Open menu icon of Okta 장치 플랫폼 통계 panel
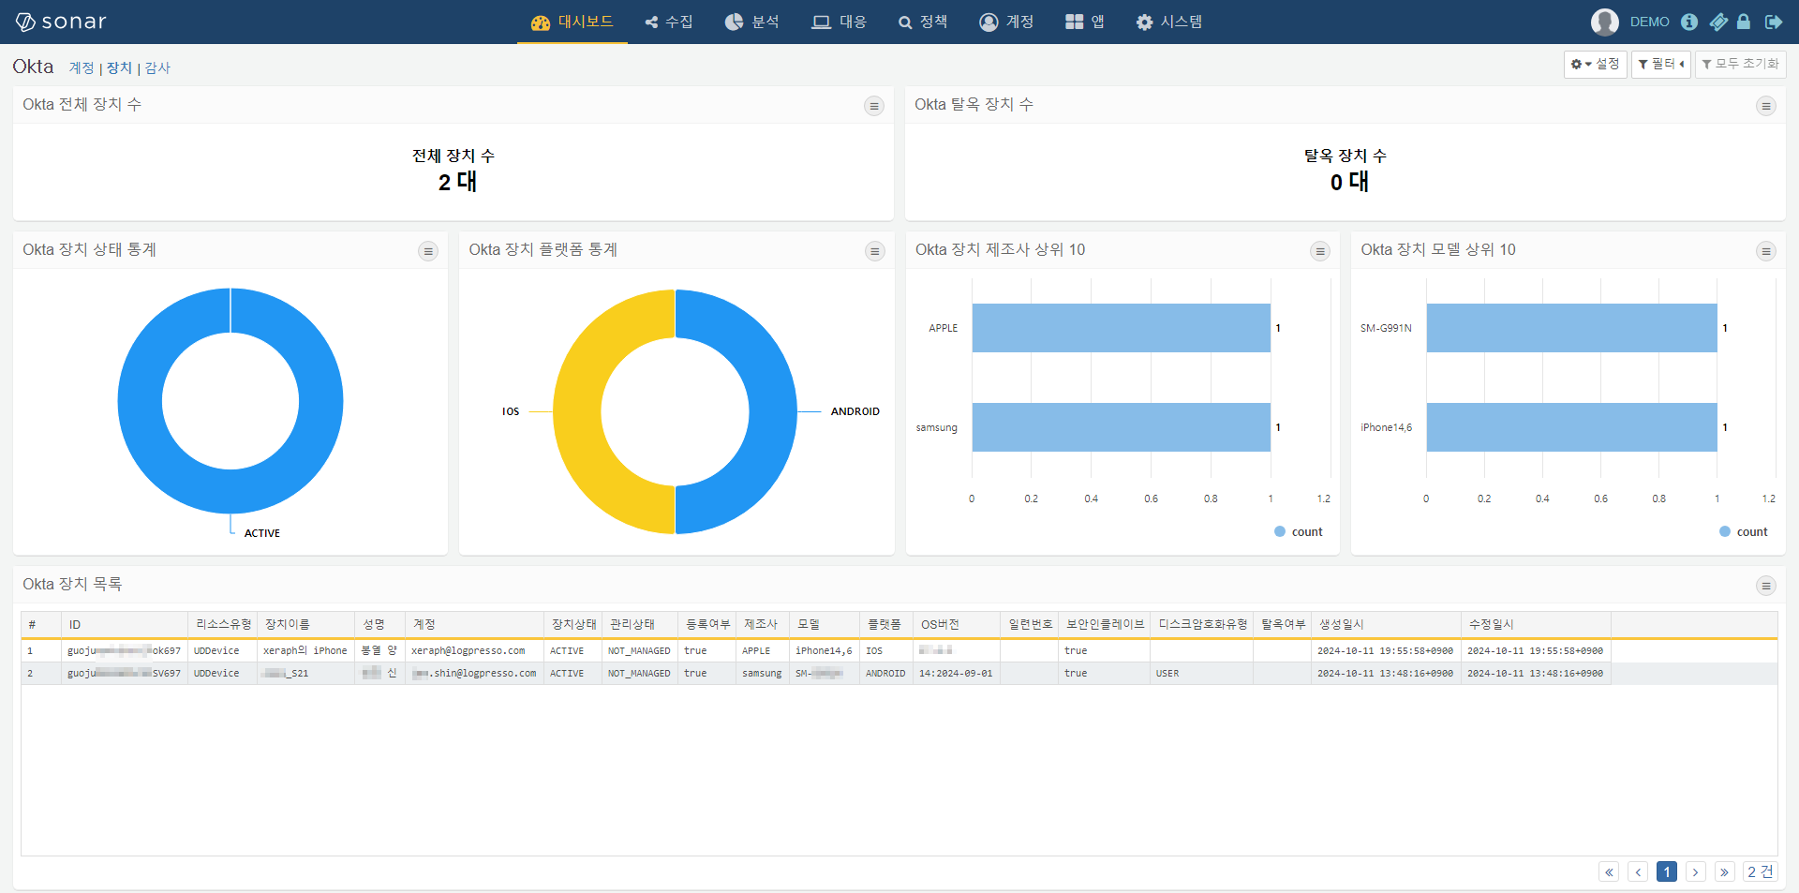This screenshot has height=893, width=1799. click(x=875, y=251)
